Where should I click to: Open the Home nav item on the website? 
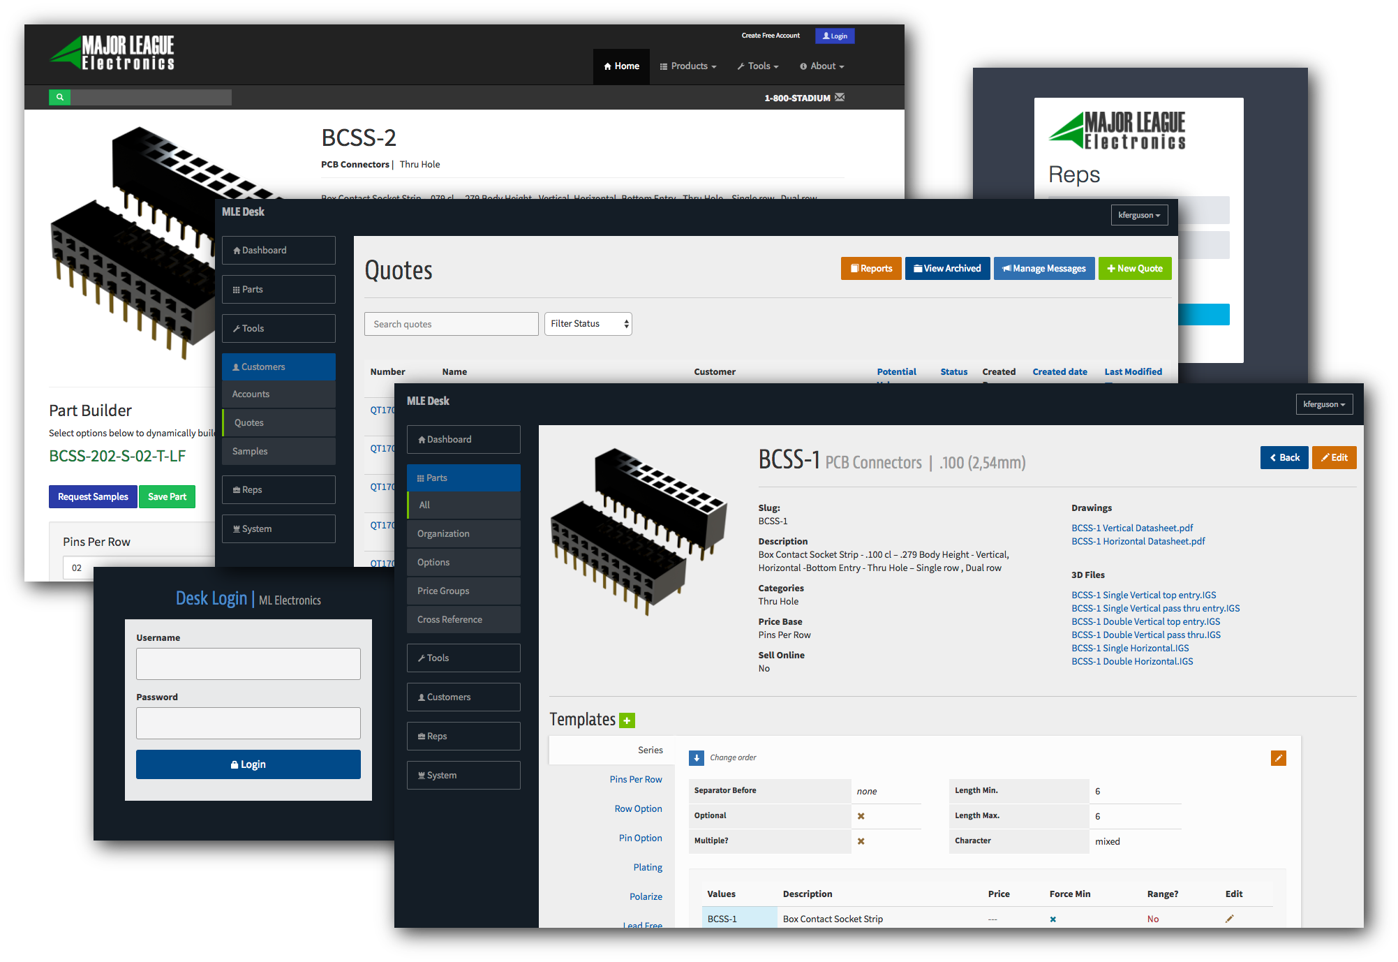tap(621, 66)
